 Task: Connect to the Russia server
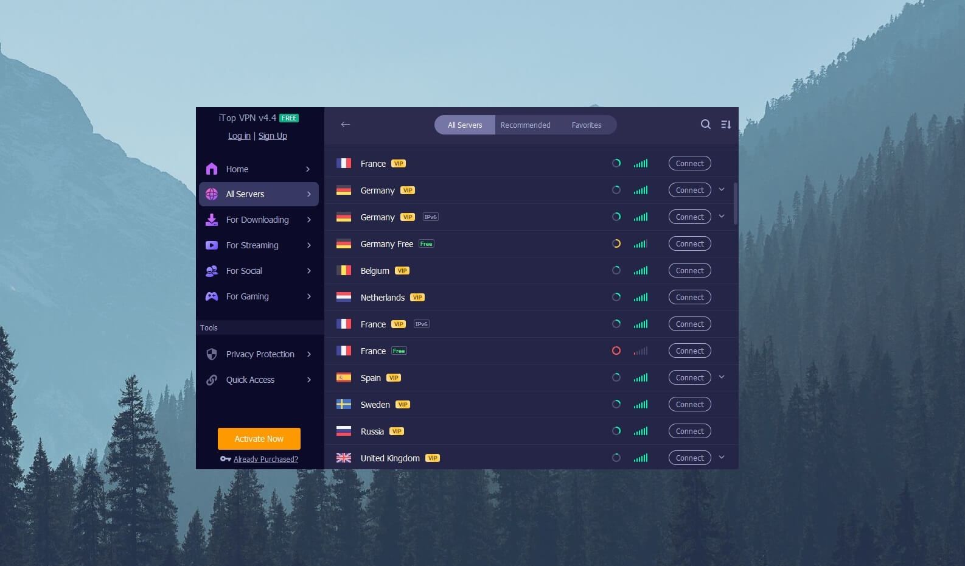click(690, 431)
